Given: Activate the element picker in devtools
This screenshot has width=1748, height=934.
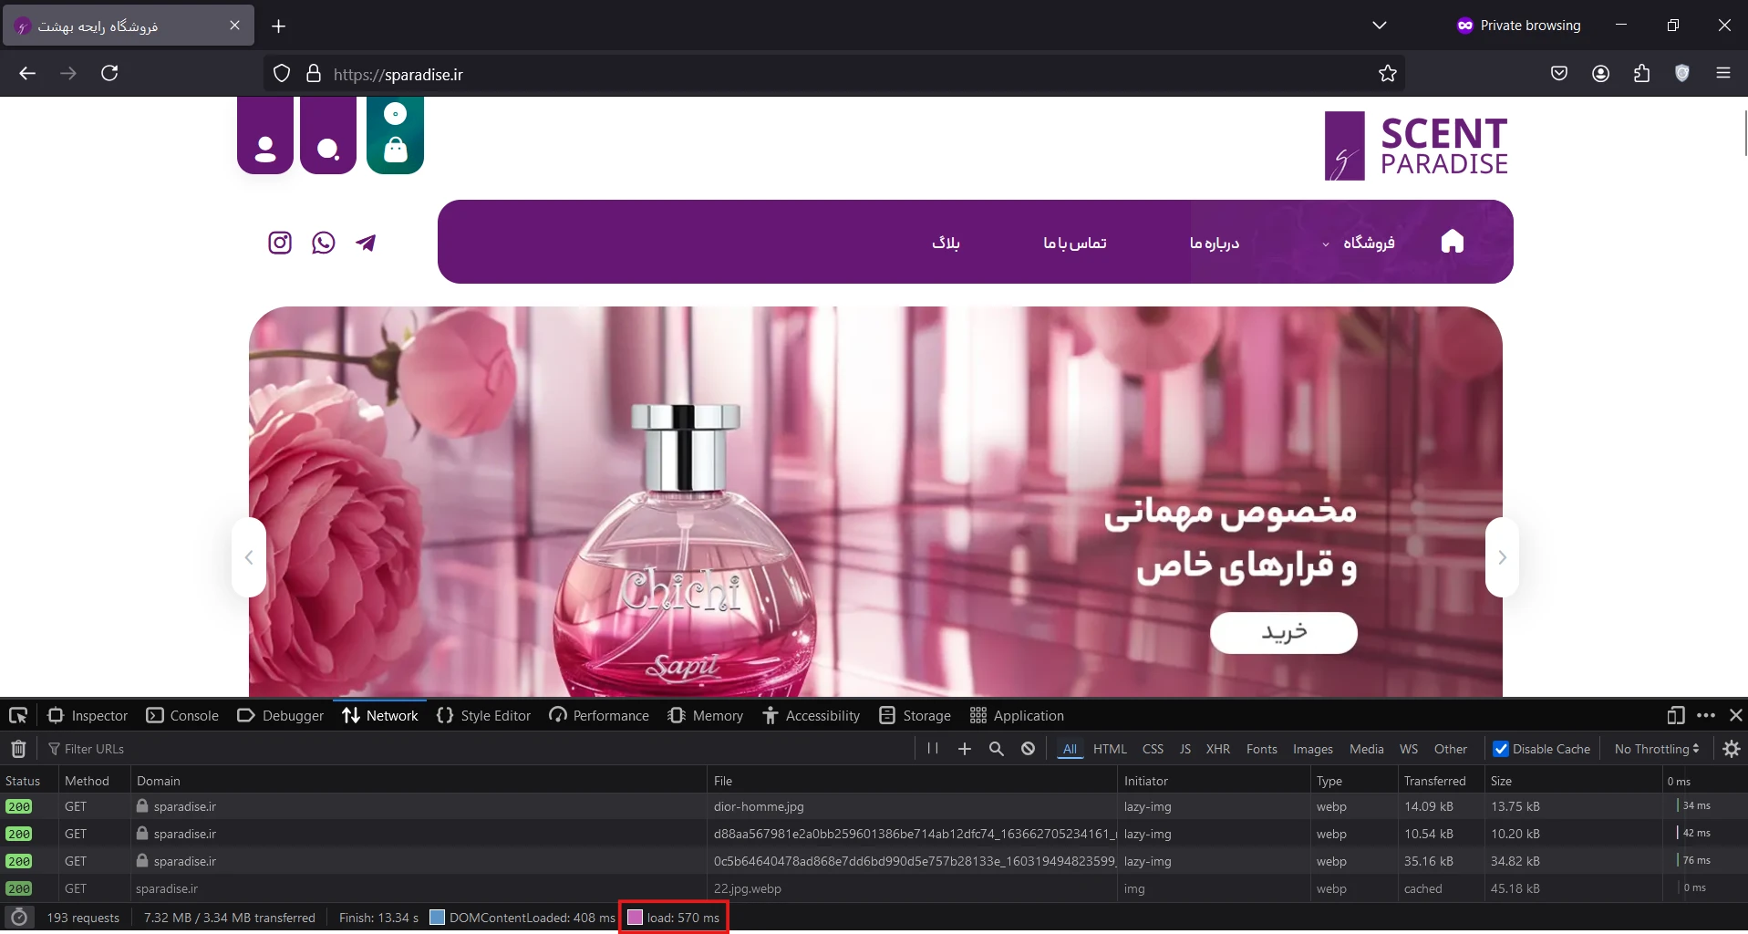Looking at the screenshot, I should (x=18, y=715).
